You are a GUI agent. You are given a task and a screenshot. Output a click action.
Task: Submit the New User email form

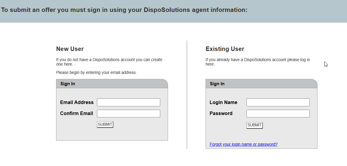(105, 125)
